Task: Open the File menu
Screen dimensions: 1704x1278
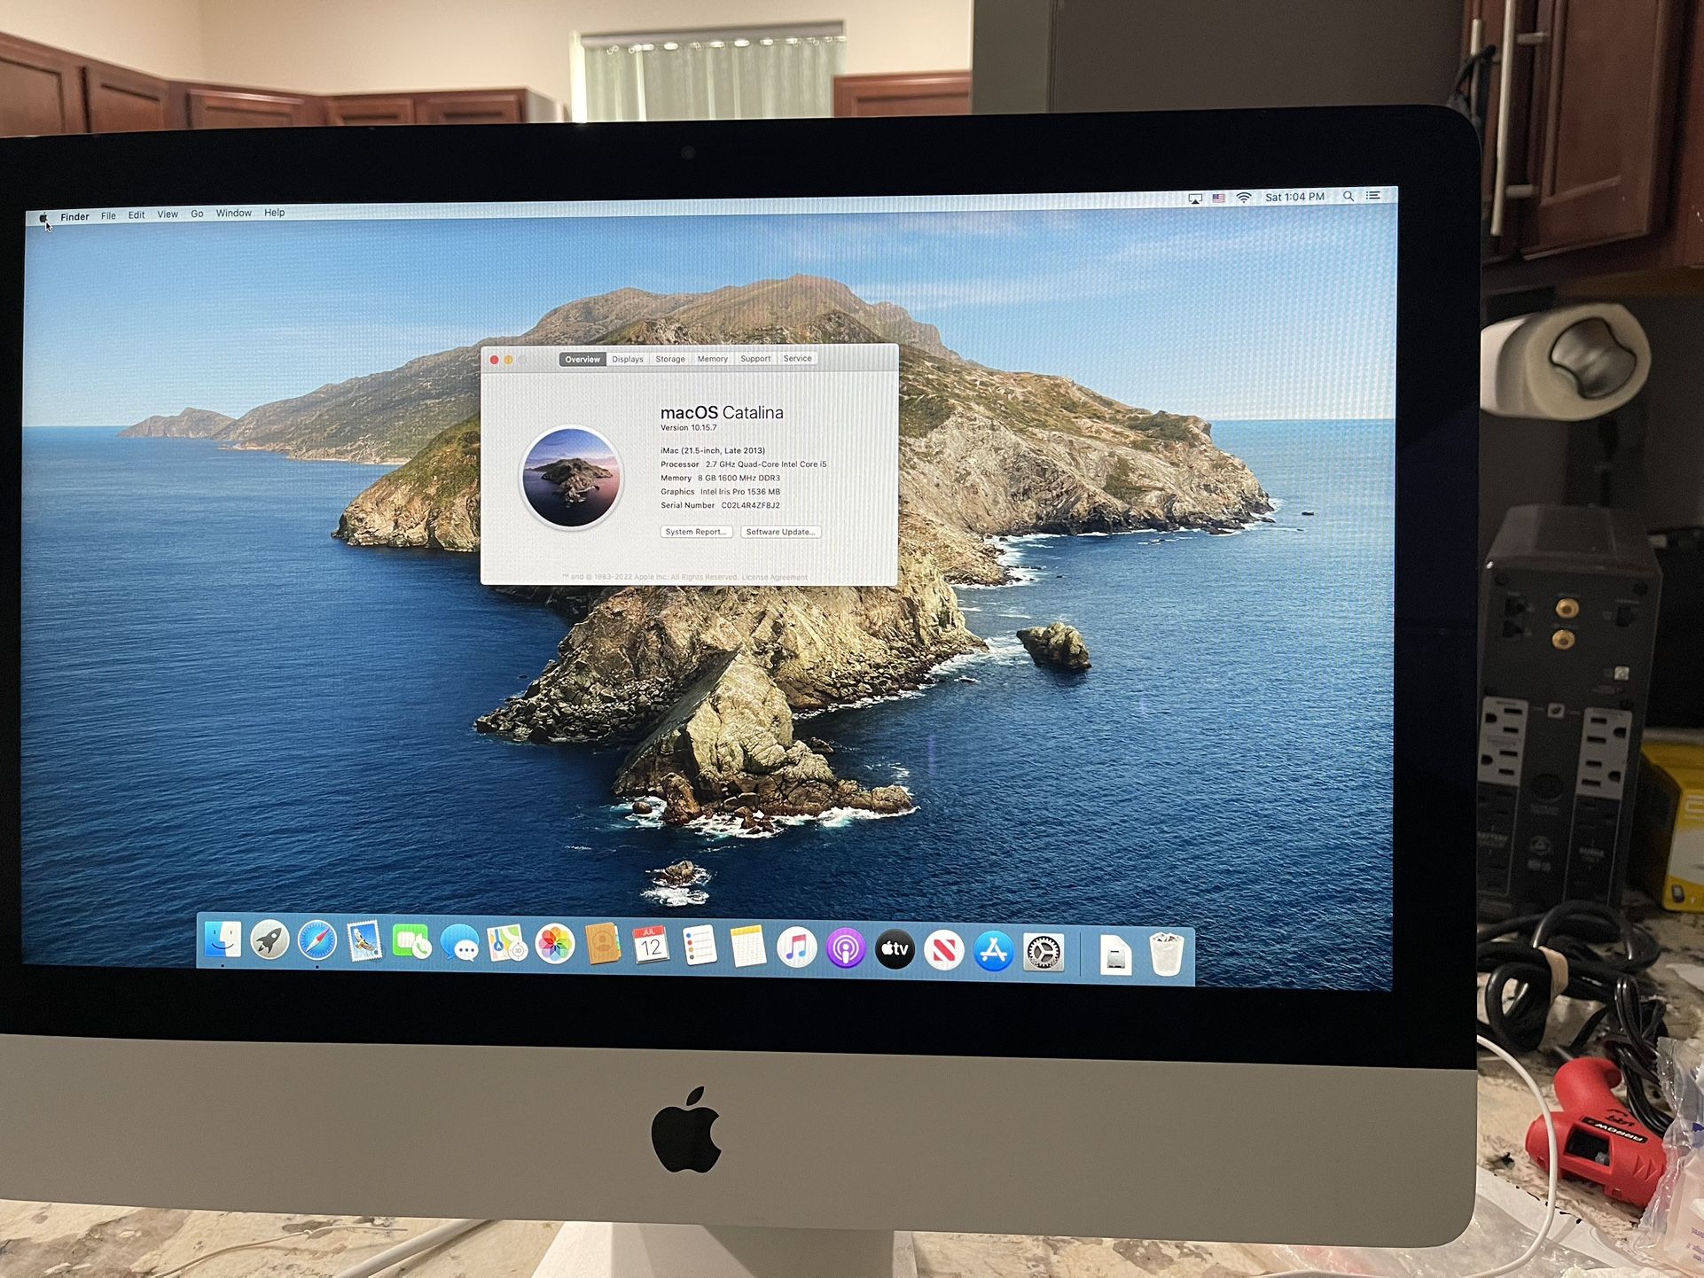Action: point(108,215)
